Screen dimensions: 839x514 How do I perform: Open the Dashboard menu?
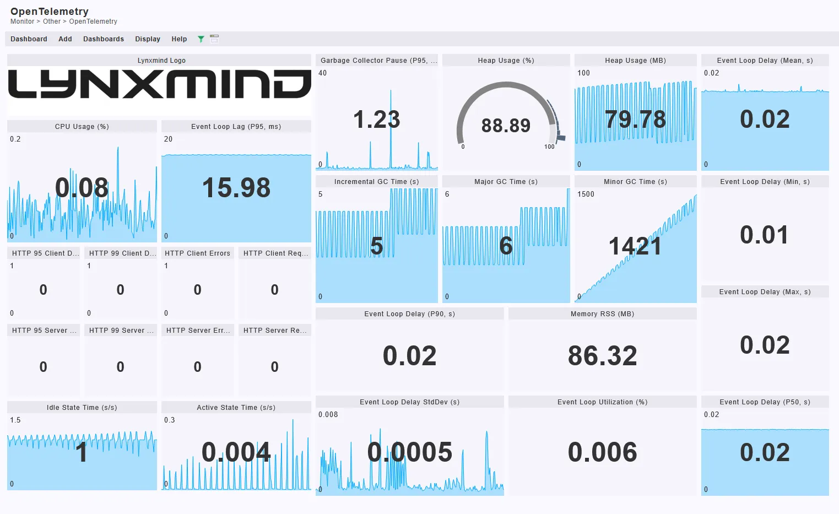(29, 39)
